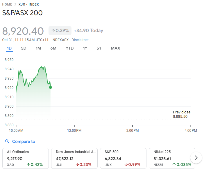Image resolution: width=204 pixels, height=172 pixels.
Task: Go to HOME breadcrumb link
Action: [x=7, y=5]
